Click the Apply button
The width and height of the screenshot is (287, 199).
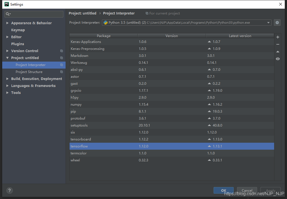(271, 190)
